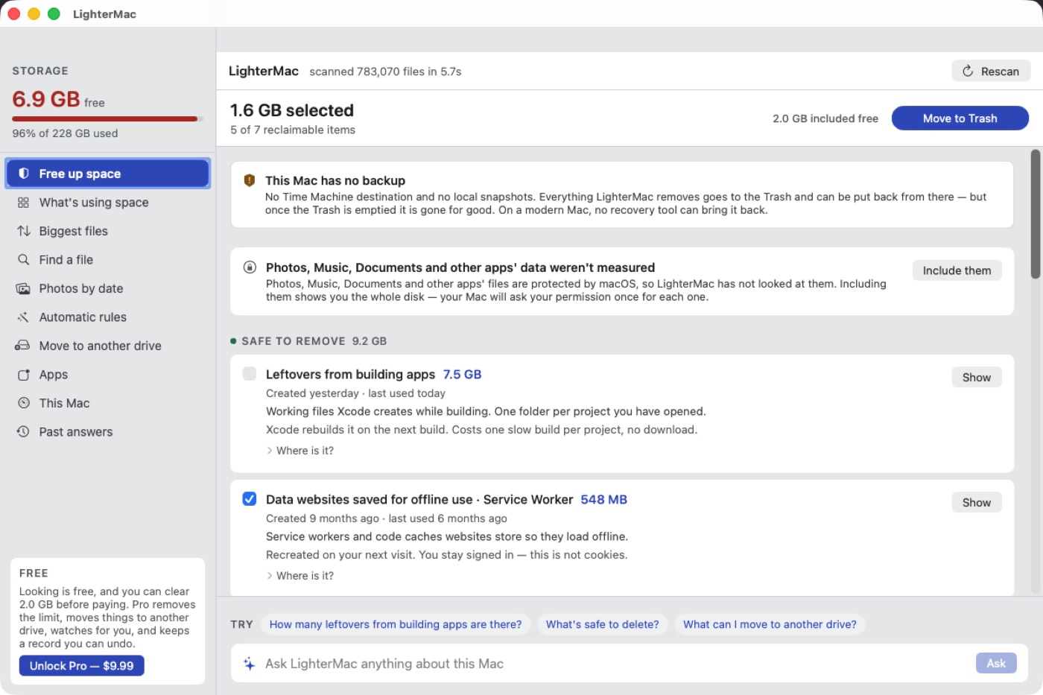The image size is (1043, 695).
Task: Click the 548 MB size value
Action: (x=603, y=500)
